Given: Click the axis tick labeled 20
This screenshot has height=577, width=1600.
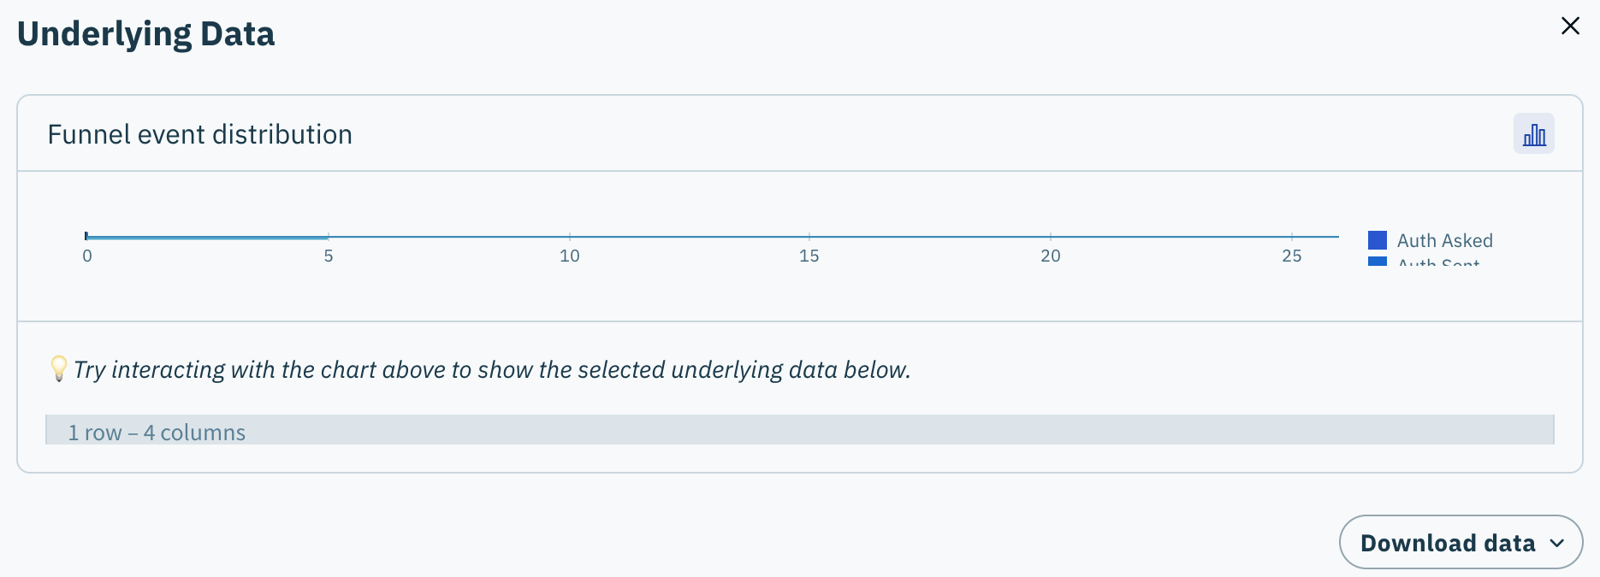Looking at the screenshot, I should 1051,256.
